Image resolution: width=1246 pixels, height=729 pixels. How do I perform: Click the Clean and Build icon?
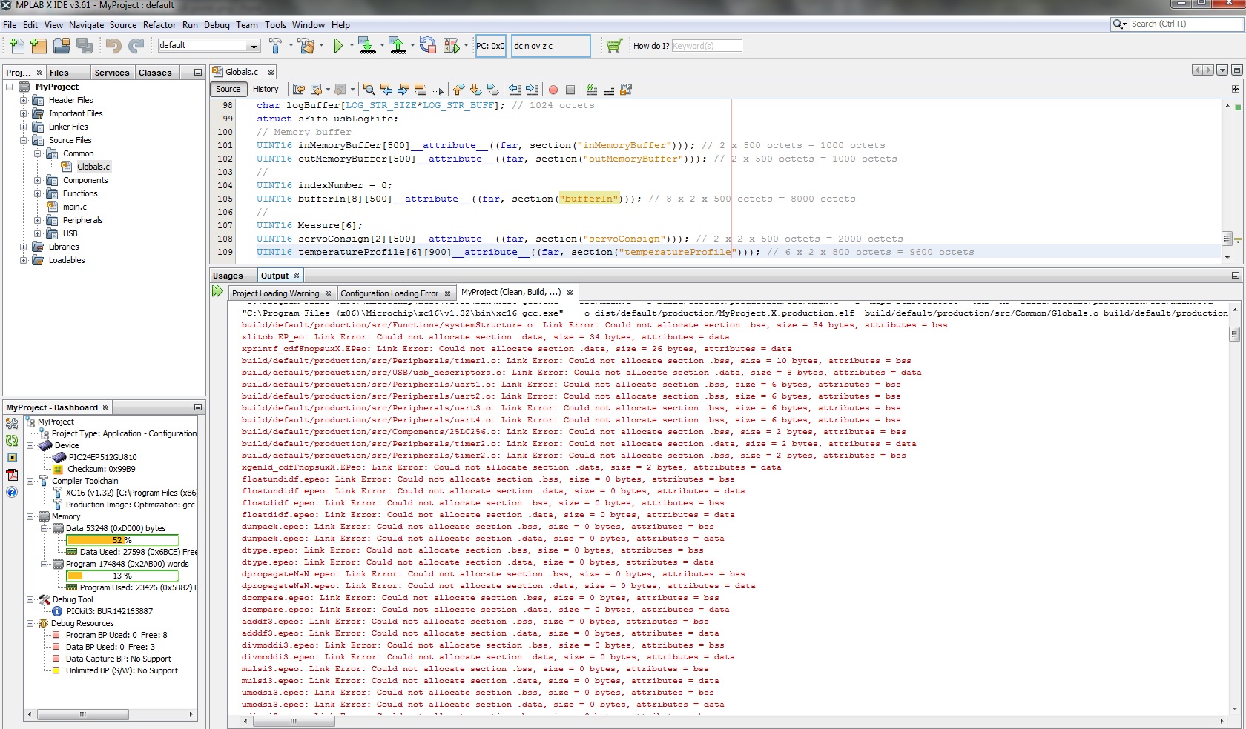coord(306,46)
